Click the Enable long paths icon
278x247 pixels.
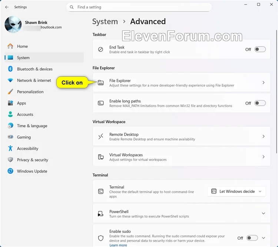(101, 103)
